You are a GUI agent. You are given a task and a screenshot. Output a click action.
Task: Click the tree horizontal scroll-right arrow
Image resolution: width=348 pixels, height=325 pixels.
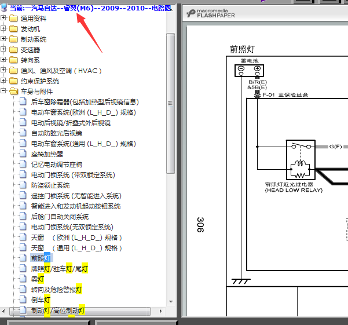pos(161,311)
